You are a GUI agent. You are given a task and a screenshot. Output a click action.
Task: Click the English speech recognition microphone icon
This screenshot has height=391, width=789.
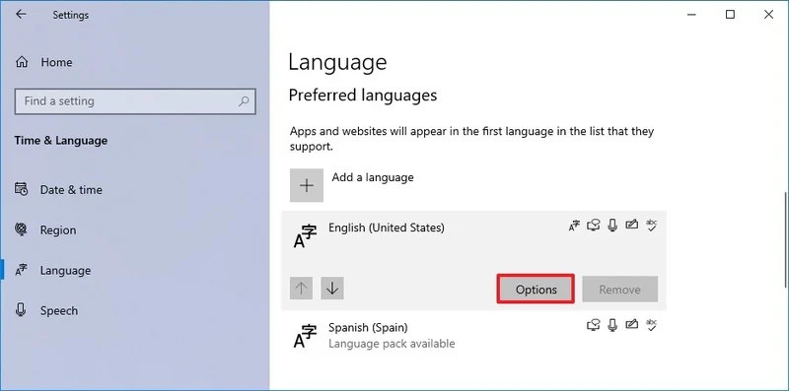click(612, 226)
